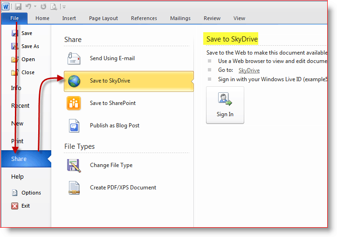The width and height of the screenshot is (337, 237).
Task: Open the File tab
Action: (x=14, y=18)
